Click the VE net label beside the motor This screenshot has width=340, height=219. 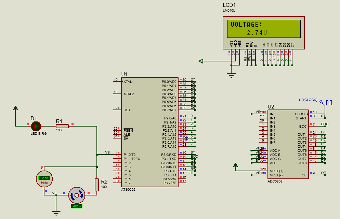[x=54, y=193]
